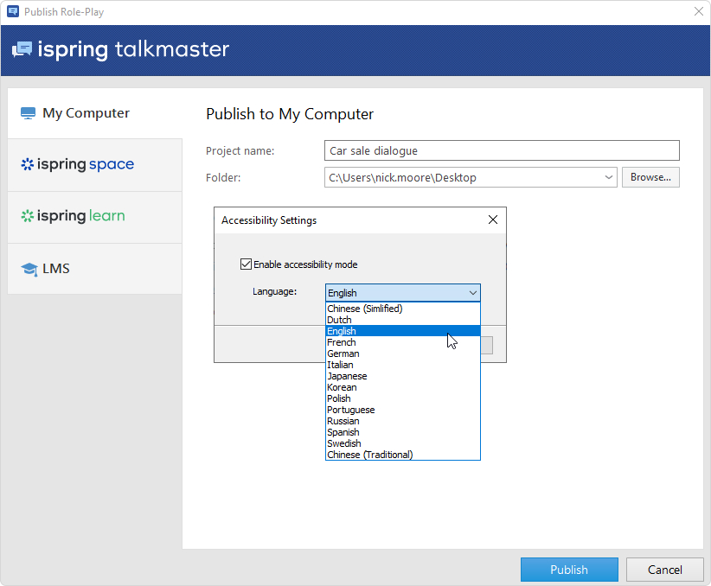Click the Cancel button
The width and height of the screenshot is (711, 586).
[664, 570]
